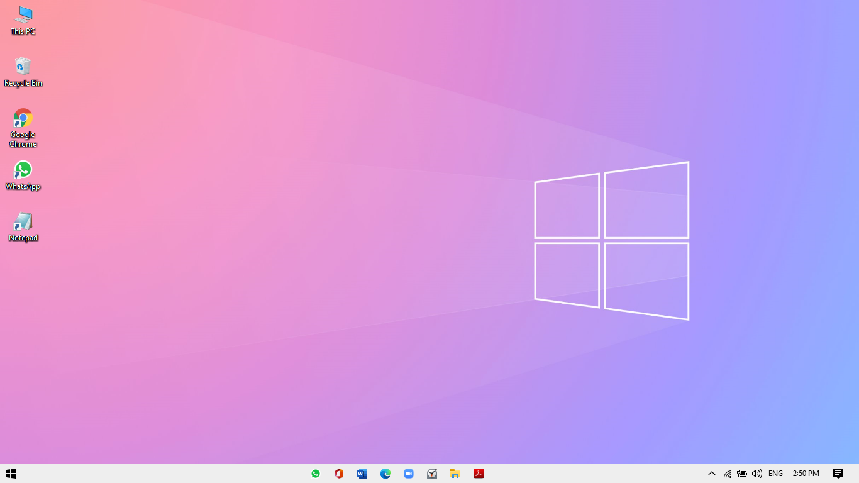Open File Explorer from the taskbar
Image resolution: width=859 pixels, height=483 pixels.
[455, 474]
